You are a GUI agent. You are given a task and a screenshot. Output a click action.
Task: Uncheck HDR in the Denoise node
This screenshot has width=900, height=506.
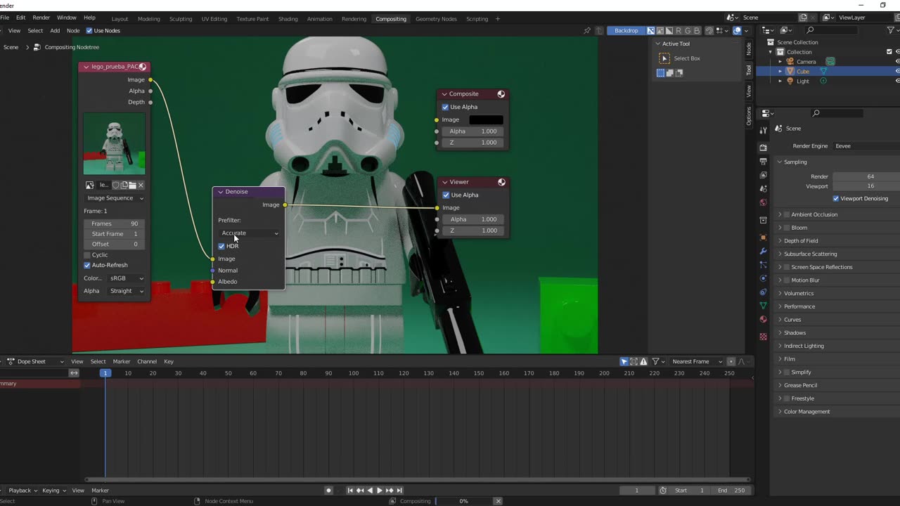click(221, 246)
